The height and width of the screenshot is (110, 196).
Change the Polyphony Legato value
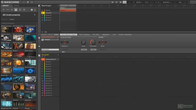(x=65, y=42)
